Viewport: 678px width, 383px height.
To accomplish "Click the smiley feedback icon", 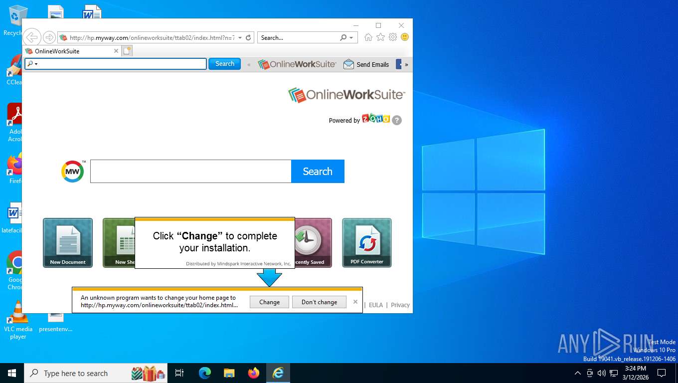I will [x=405, y=37].
